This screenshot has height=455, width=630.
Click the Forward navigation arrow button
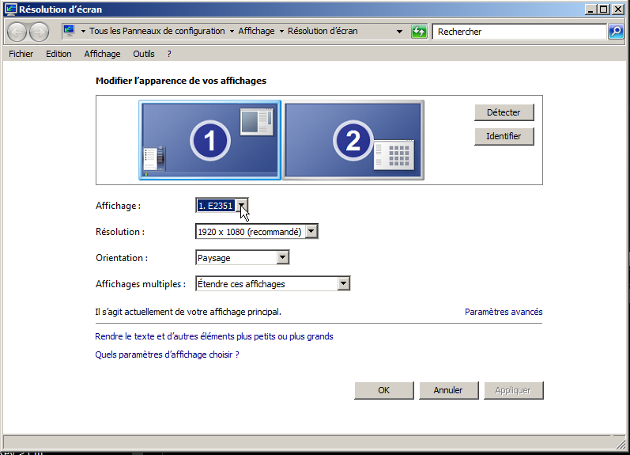click(39, 32)
